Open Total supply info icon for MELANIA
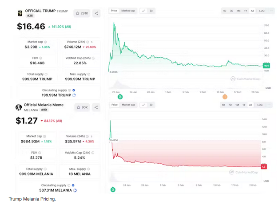 [45, 169]
